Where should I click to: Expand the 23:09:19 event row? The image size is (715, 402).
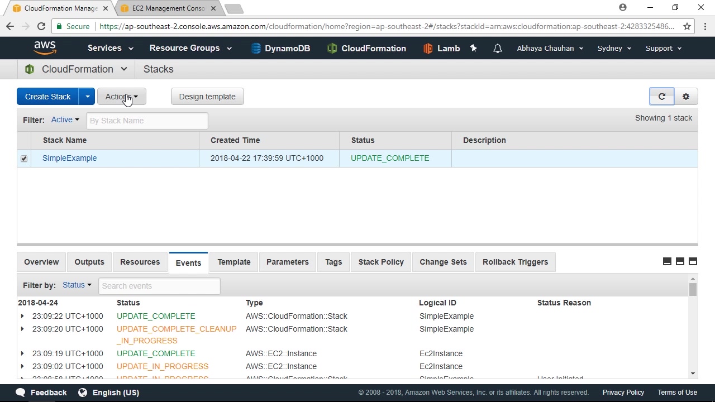tap(22, 353)
